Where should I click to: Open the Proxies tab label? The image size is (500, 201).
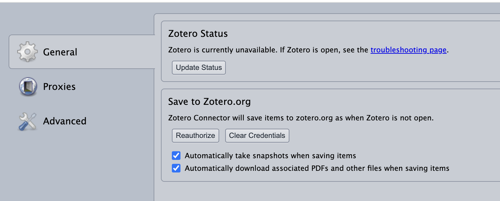pyautogui.click(x=59, y=87)
